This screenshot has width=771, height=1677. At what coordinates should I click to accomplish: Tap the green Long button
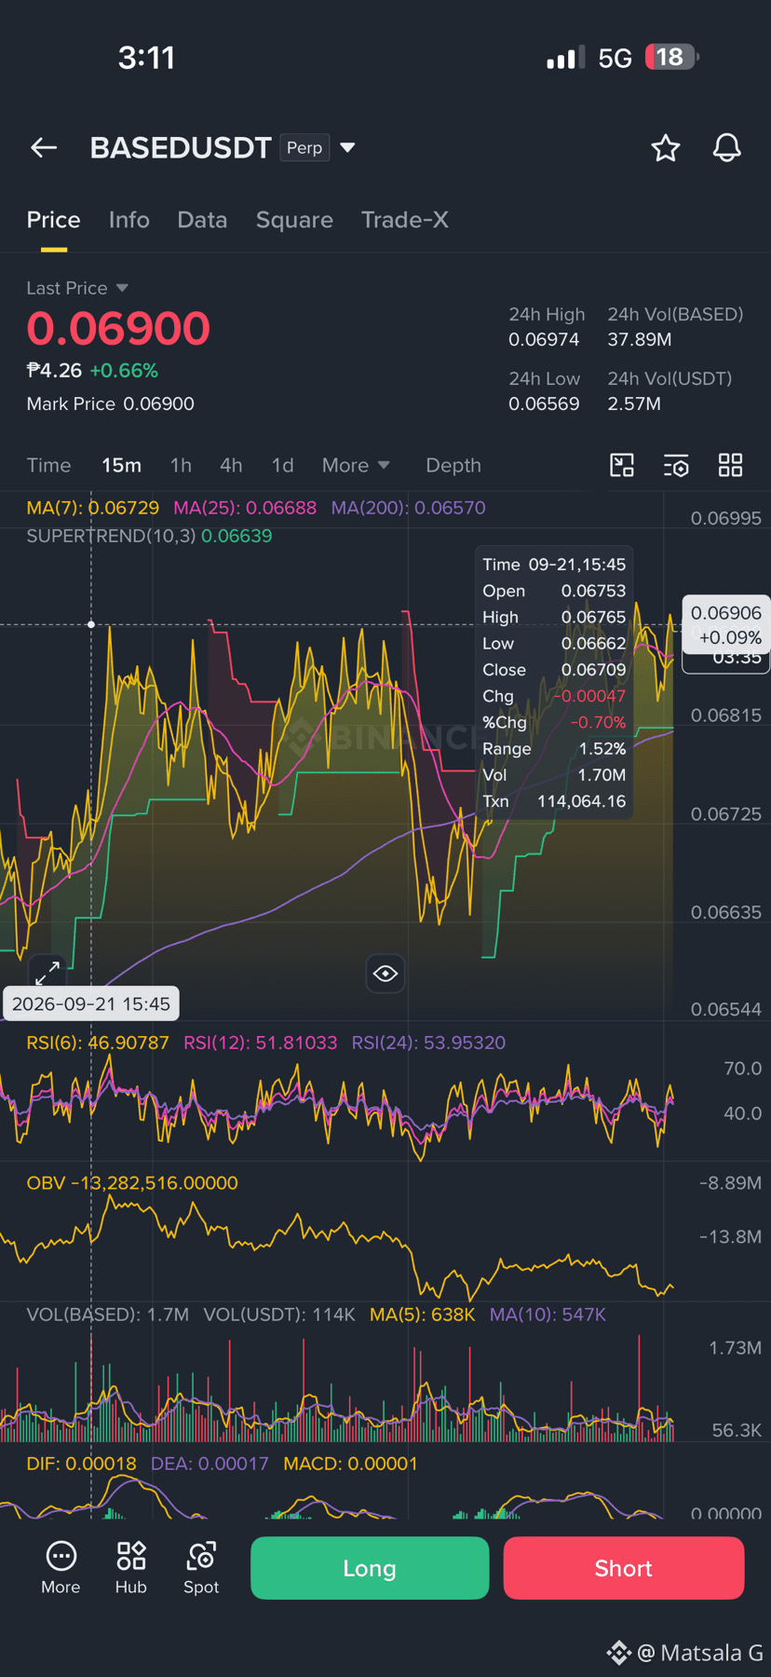(x=370, y=1568)
